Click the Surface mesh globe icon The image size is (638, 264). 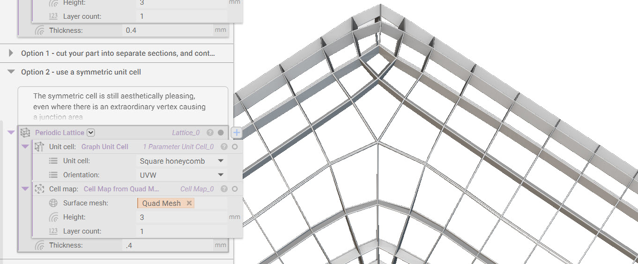(x=53, y=203)
